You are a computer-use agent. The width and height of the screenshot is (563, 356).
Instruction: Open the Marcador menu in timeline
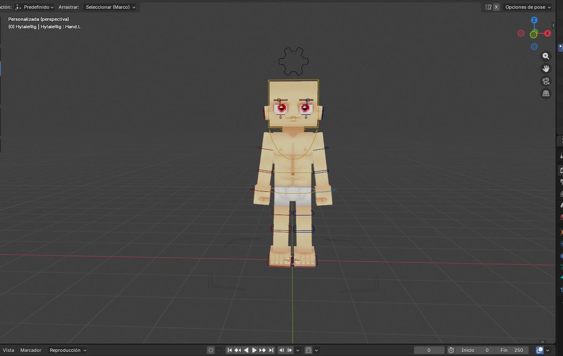pos(30,350)
